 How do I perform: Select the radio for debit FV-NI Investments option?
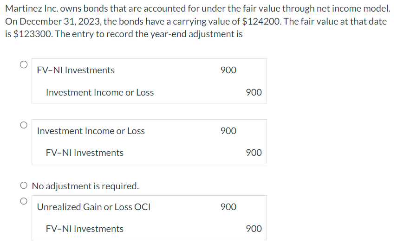24,64
